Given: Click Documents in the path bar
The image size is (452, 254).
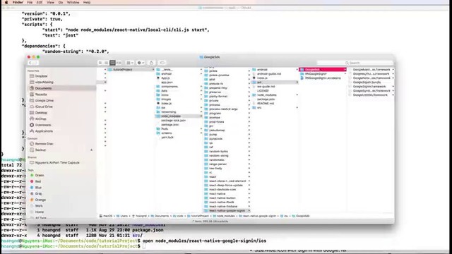Looking at the screenshot, I should (160, 216).
